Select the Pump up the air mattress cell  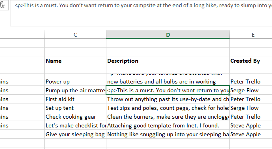point(75,90)
